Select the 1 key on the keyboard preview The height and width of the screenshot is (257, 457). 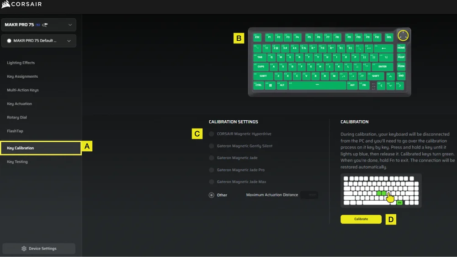pyautogui.click(x=267, y=48)
